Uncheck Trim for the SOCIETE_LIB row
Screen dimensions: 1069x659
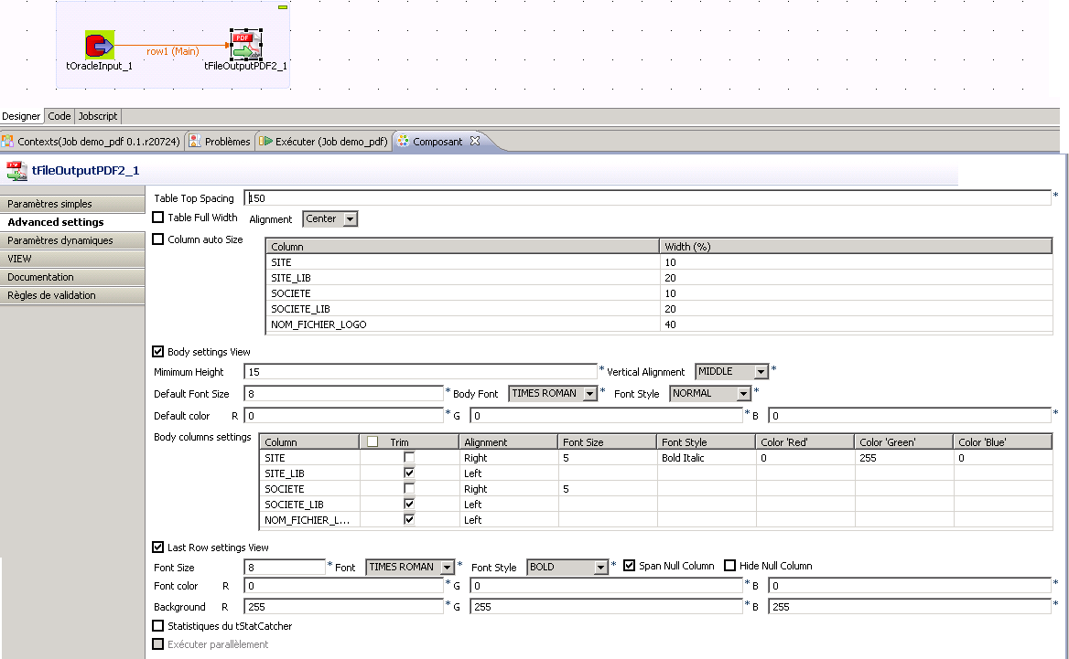click(409, 504)
